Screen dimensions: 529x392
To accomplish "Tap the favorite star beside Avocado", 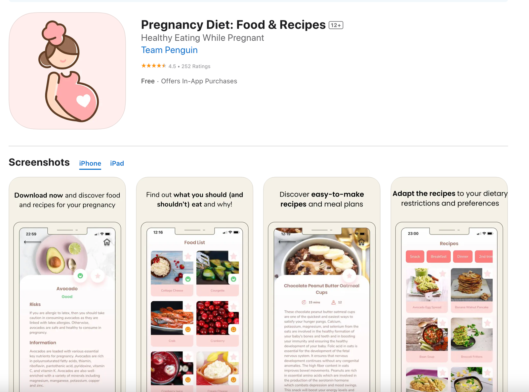I will point(98,276).
